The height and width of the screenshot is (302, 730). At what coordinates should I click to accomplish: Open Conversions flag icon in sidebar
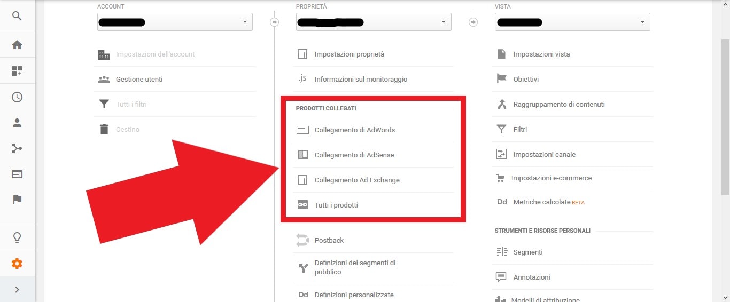[17, 200]
